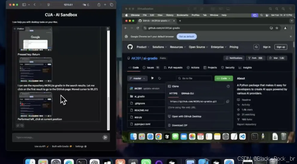
Task: Click the Safari share icon
Action: (x=99, y=5)
